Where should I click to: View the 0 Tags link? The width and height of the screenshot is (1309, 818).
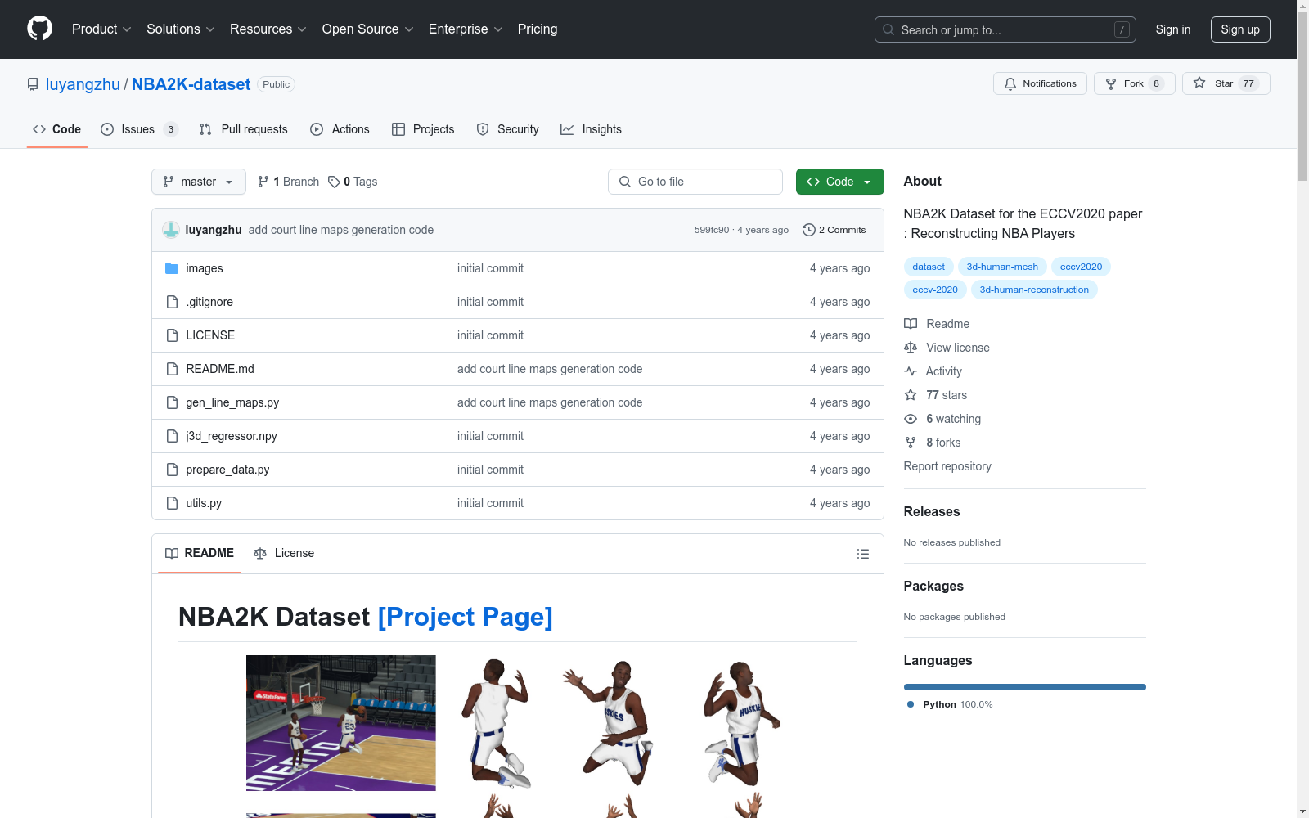[353, 182]
